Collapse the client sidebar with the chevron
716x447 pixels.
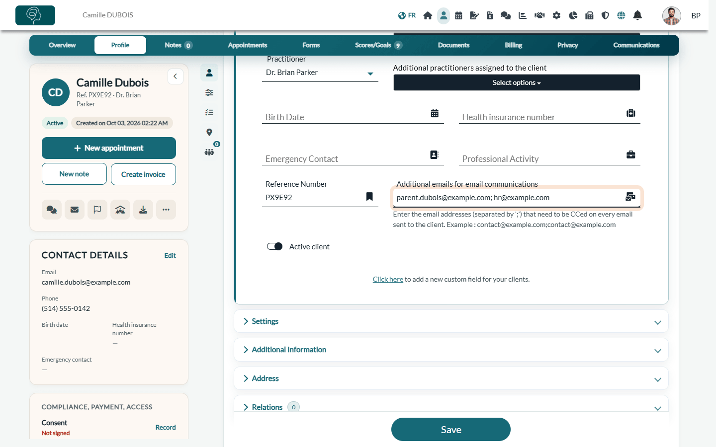tap(176, 76)
